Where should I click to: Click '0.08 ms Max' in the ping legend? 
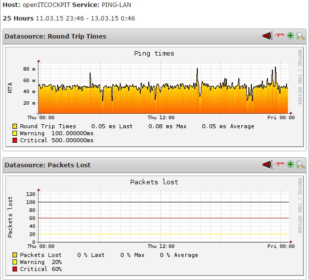point(167,126)
